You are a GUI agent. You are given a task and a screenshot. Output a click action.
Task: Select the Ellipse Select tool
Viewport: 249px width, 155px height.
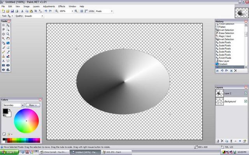[4, 34]
